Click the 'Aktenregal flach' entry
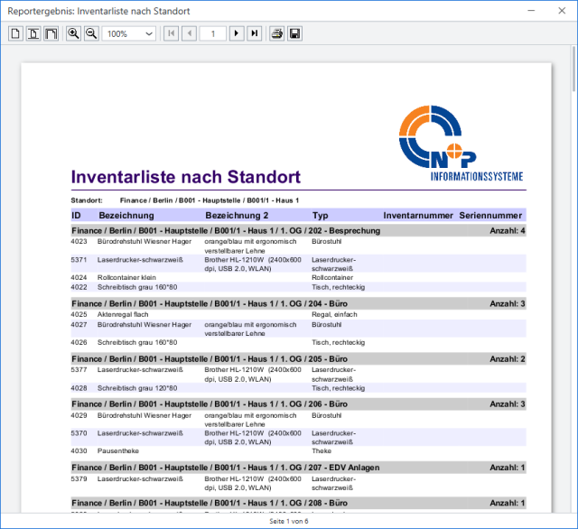The height and width of the screenshot is (529, 578). pyautogui.click(x=123, y=314)
